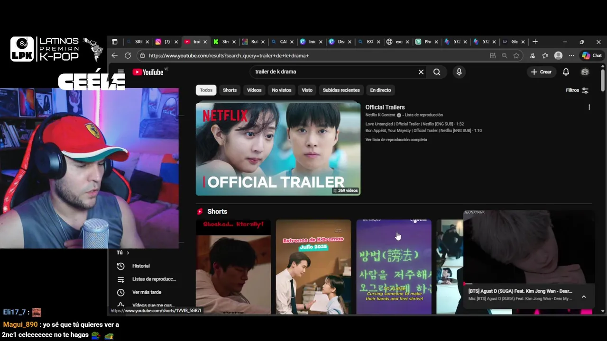Image resolution: width=607 pixels, height=341 pixels.
Task: Expand the Tú section chevron
Action: [128, 253]
